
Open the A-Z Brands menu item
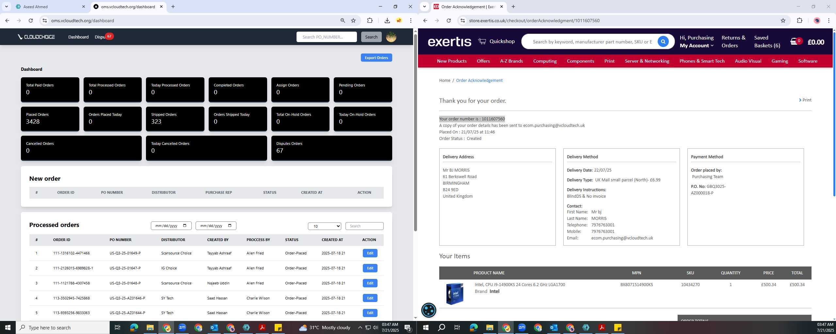pos(511,61)
